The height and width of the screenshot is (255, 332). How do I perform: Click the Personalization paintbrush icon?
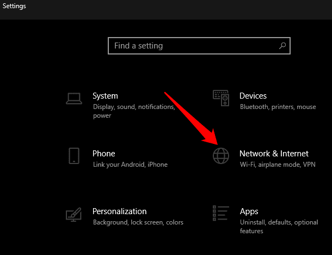[x=74, y=214]
